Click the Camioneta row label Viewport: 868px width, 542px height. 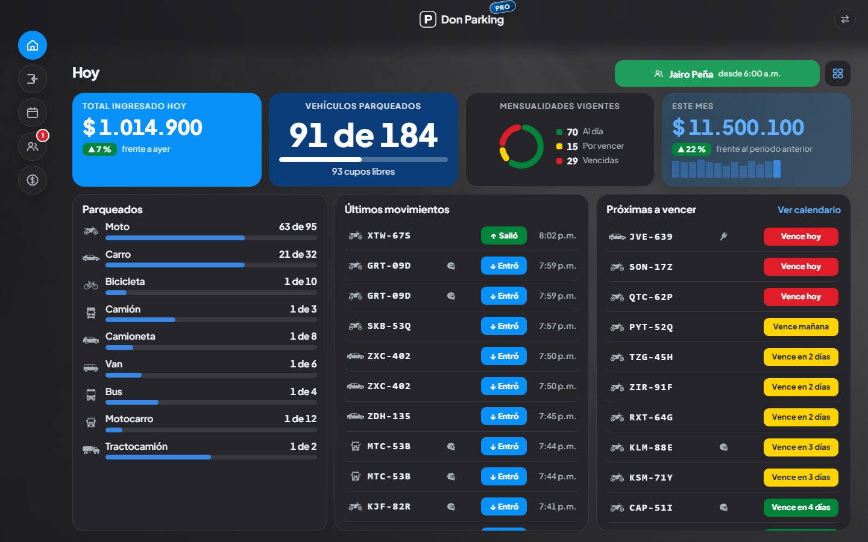[x=130, y=336]
